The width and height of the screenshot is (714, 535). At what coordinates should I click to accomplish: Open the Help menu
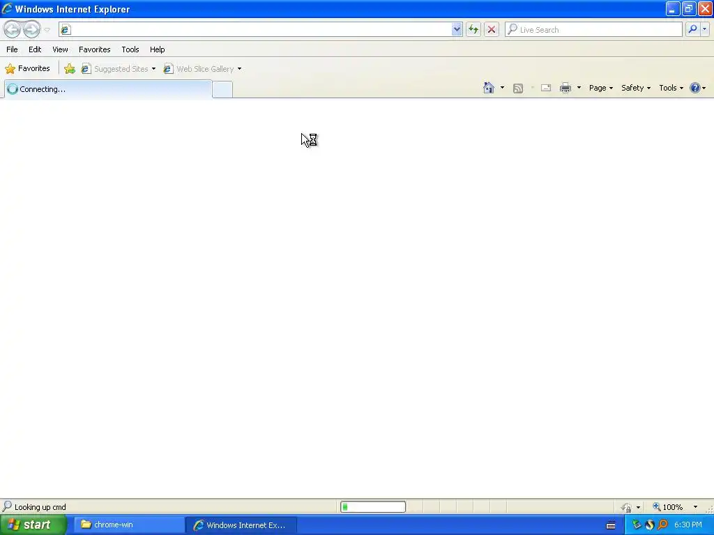pyautogui.click(x=157, y=49)
